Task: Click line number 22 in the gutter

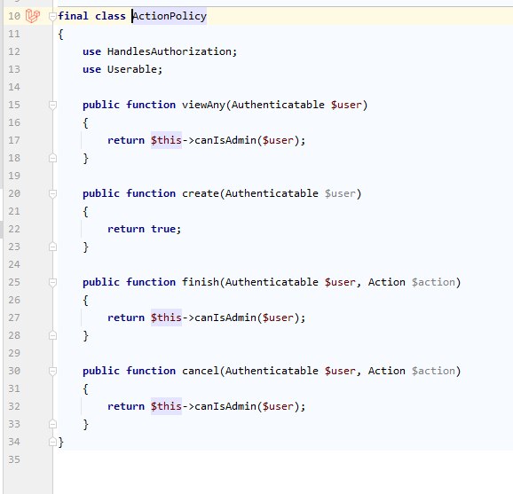Action: [14, 229]
